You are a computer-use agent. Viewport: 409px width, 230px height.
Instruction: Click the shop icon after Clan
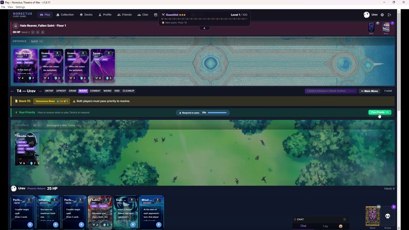(x=156, y=15)
